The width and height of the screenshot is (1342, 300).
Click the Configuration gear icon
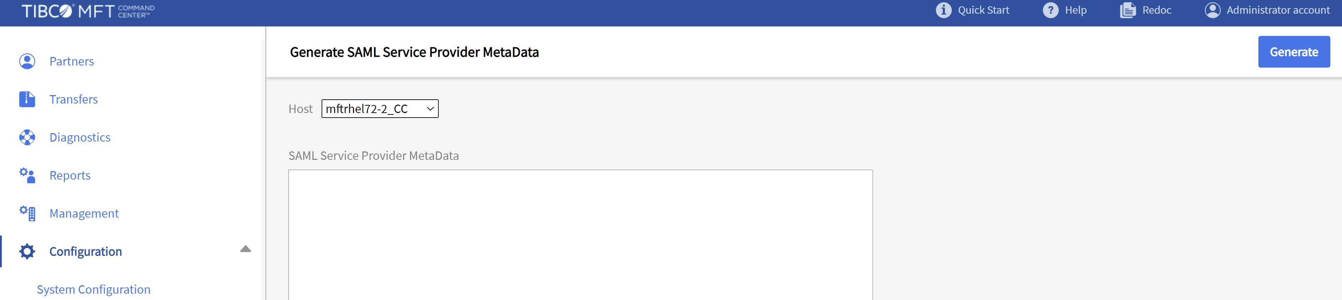27,252
